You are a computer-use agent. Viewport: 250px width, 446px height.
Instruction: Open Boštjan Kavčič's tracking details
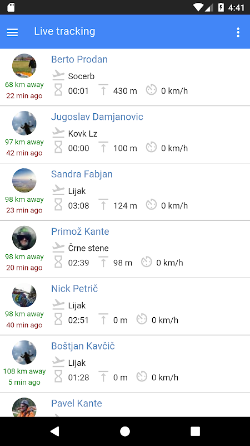coord(125,364)
